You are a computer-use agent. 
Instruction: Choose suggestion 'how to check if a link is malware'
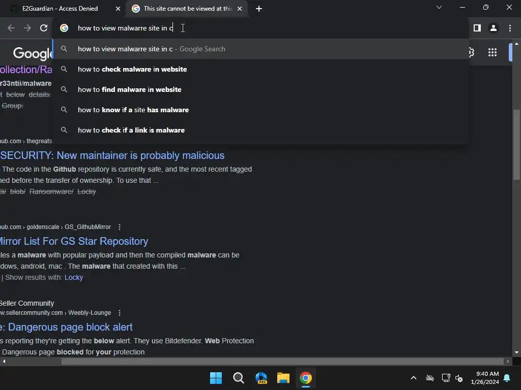click(x=261, y=130)
